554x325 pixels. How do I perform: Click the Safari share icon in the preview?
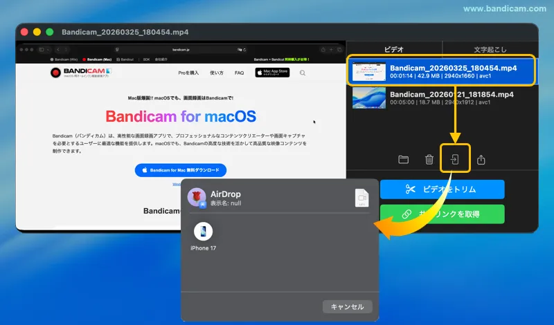coord(323,50)
